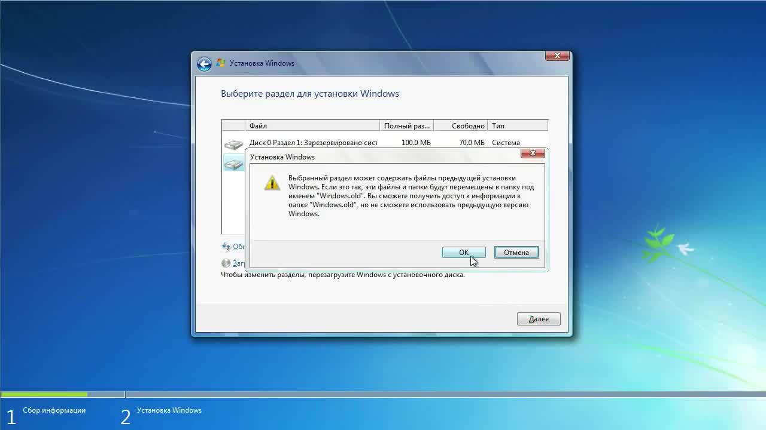Click the Windows setup logo in title
Screen dimensions: 766x430
(x=221, y=63)
